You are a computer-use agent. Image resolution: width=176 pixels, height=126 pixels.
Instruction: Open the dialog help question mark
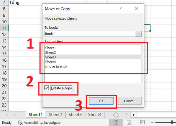click(121, 8)
